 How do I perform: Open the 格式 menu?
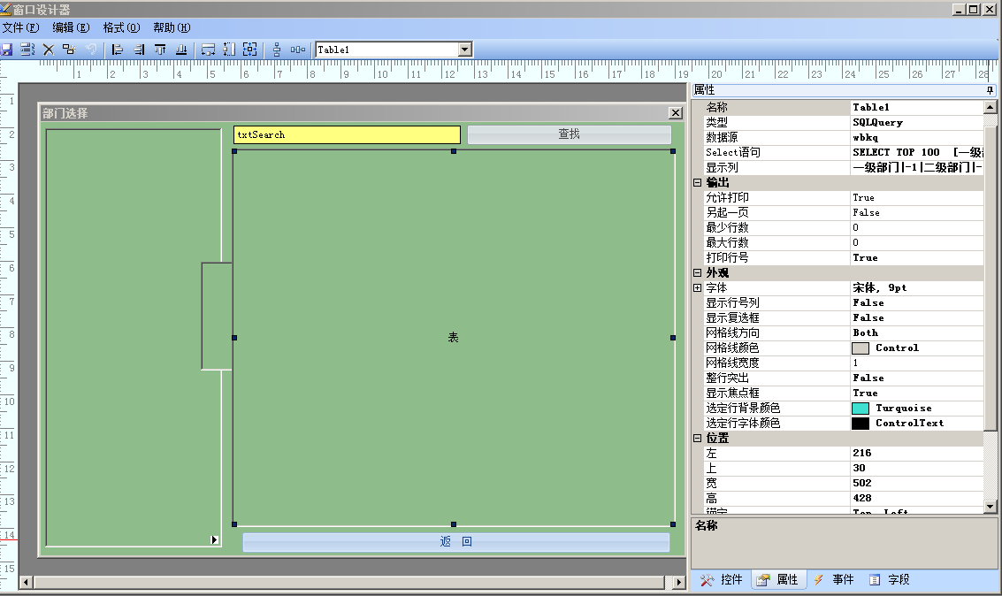pyautogui.click(x=121, y=27)
